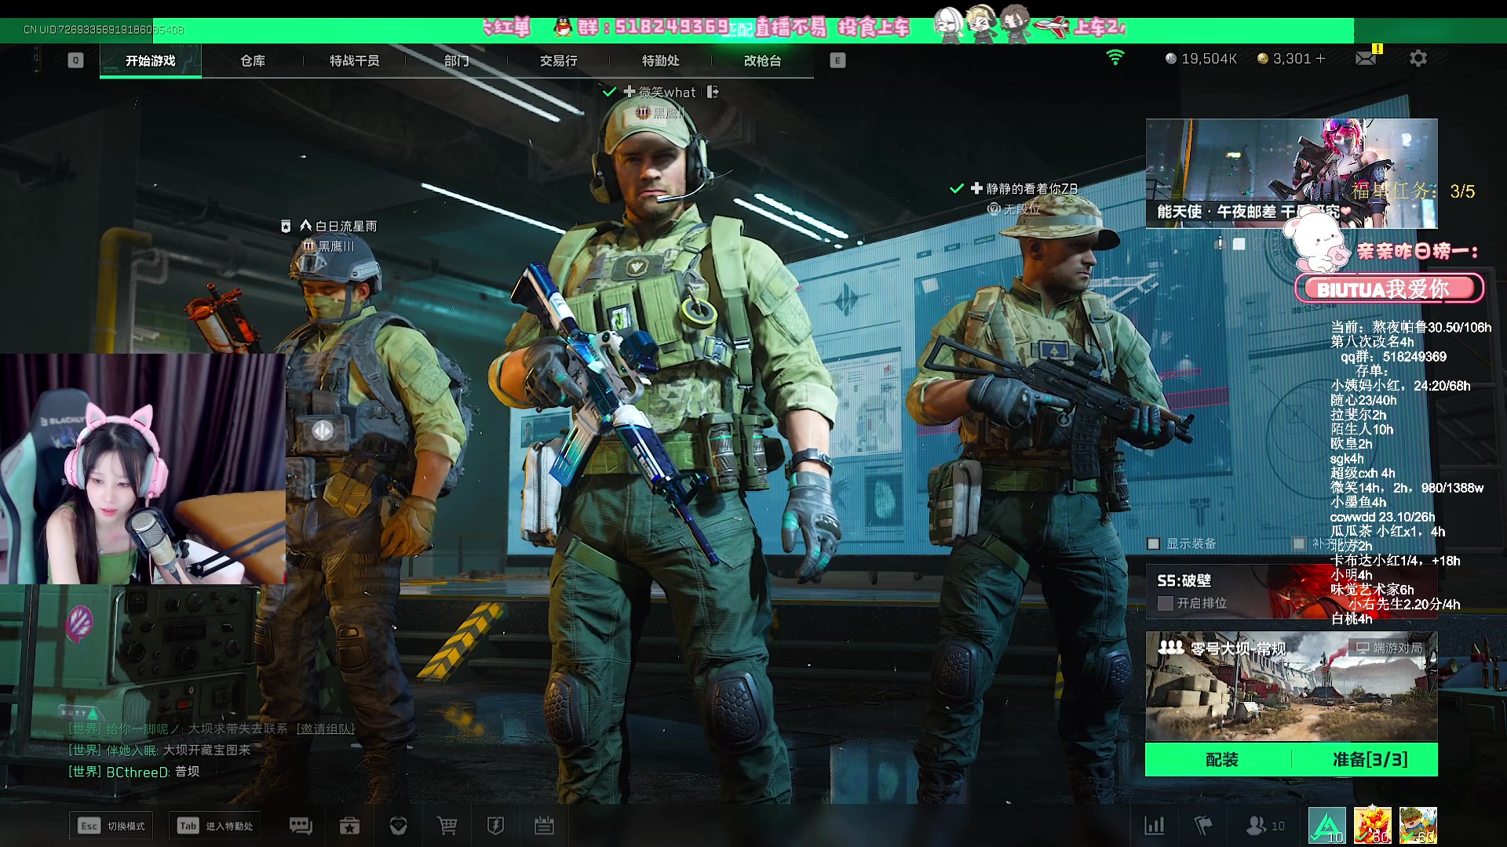The image size is (1507, 847).
Task: Open the bar chart statistics icon
Action: [x=1155, y=826]
